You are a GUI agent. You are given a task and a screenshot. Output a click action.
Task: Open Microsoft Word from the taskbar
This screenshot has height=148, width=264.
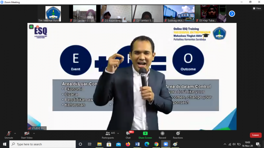137,144
